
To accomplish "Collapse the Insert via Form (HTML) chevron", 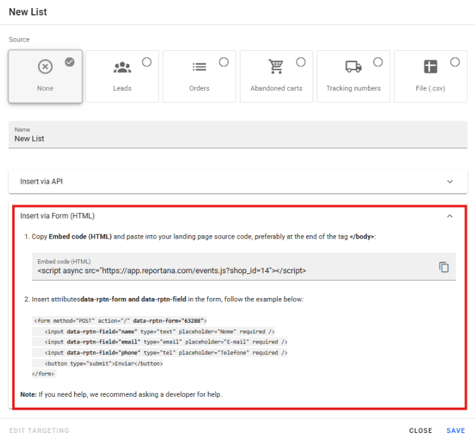I will 450,216.
